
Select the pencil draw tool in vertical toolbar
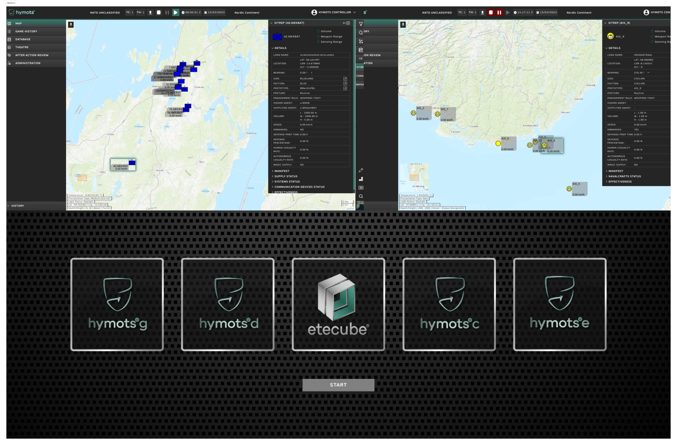coord(361,170)
